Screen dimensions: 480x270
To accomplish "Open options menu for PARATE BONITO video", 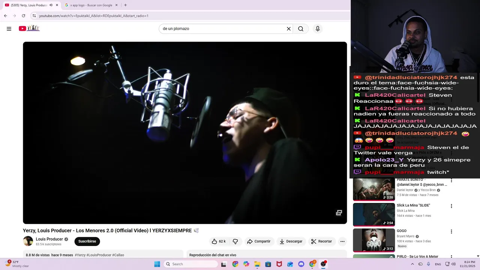I will [x=451, y=180].
